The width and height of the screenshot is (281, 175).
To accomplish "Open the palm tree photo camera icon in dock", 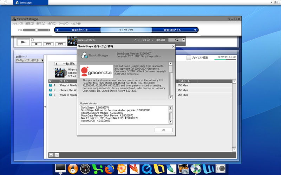I will pyautogui.click(x=183, y=169).
